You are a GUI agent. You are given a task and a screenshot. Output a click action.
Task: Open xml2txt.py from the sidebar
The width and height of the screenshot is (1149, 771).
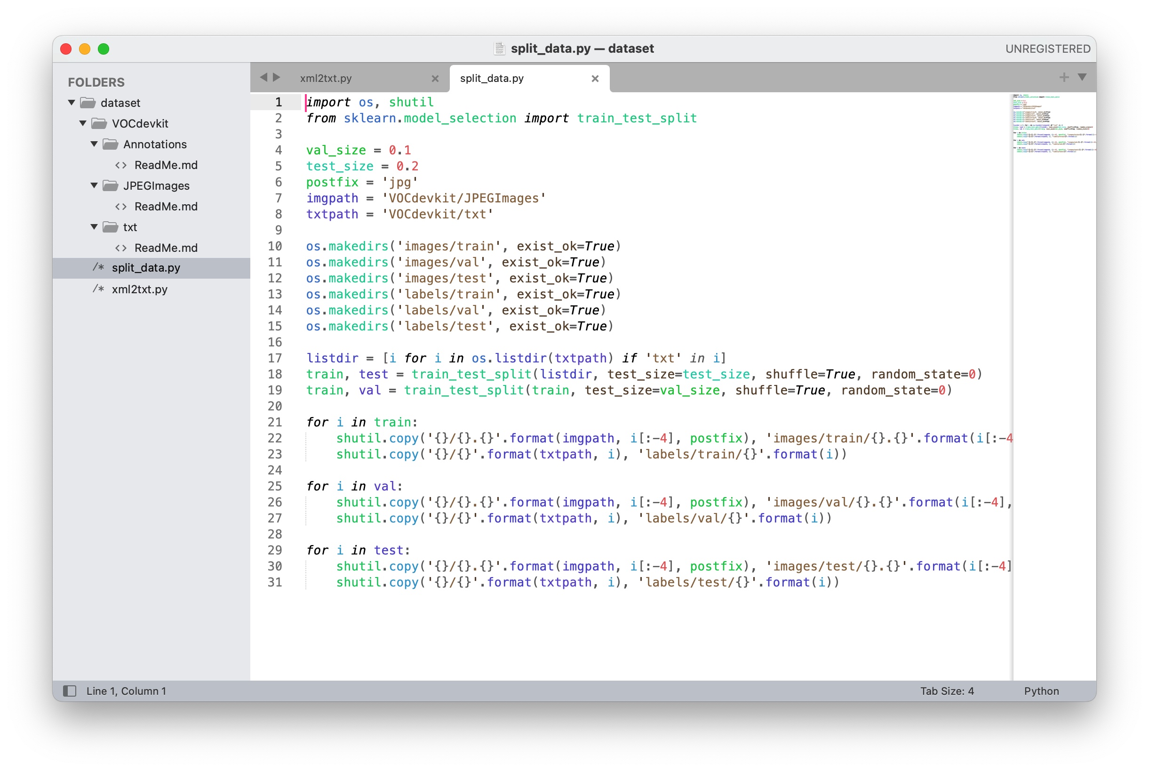(140, 289)
